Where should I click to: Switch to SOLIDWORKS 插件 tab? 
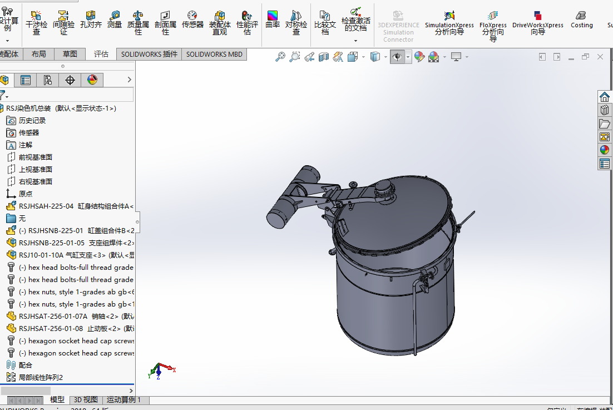(149, 55)
